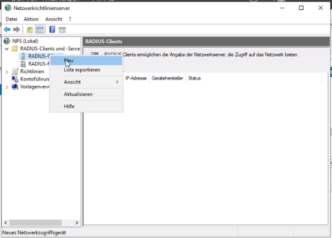Viewport: 332px width, 238px height.
Task: Collapse RADIUS-Clients und -Server tree node
Action: click(x=7, y=49)
